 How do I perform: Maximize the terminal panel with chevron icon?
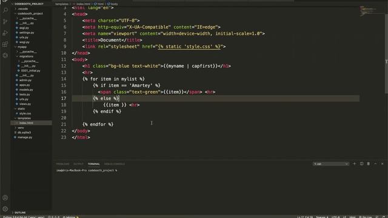tap(375, 163)
